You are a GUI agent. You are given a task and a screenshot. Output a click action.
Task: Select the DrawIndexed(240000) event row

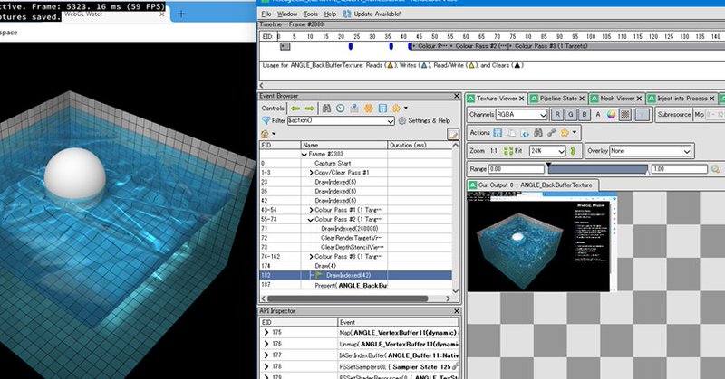[x=356, y=229]
